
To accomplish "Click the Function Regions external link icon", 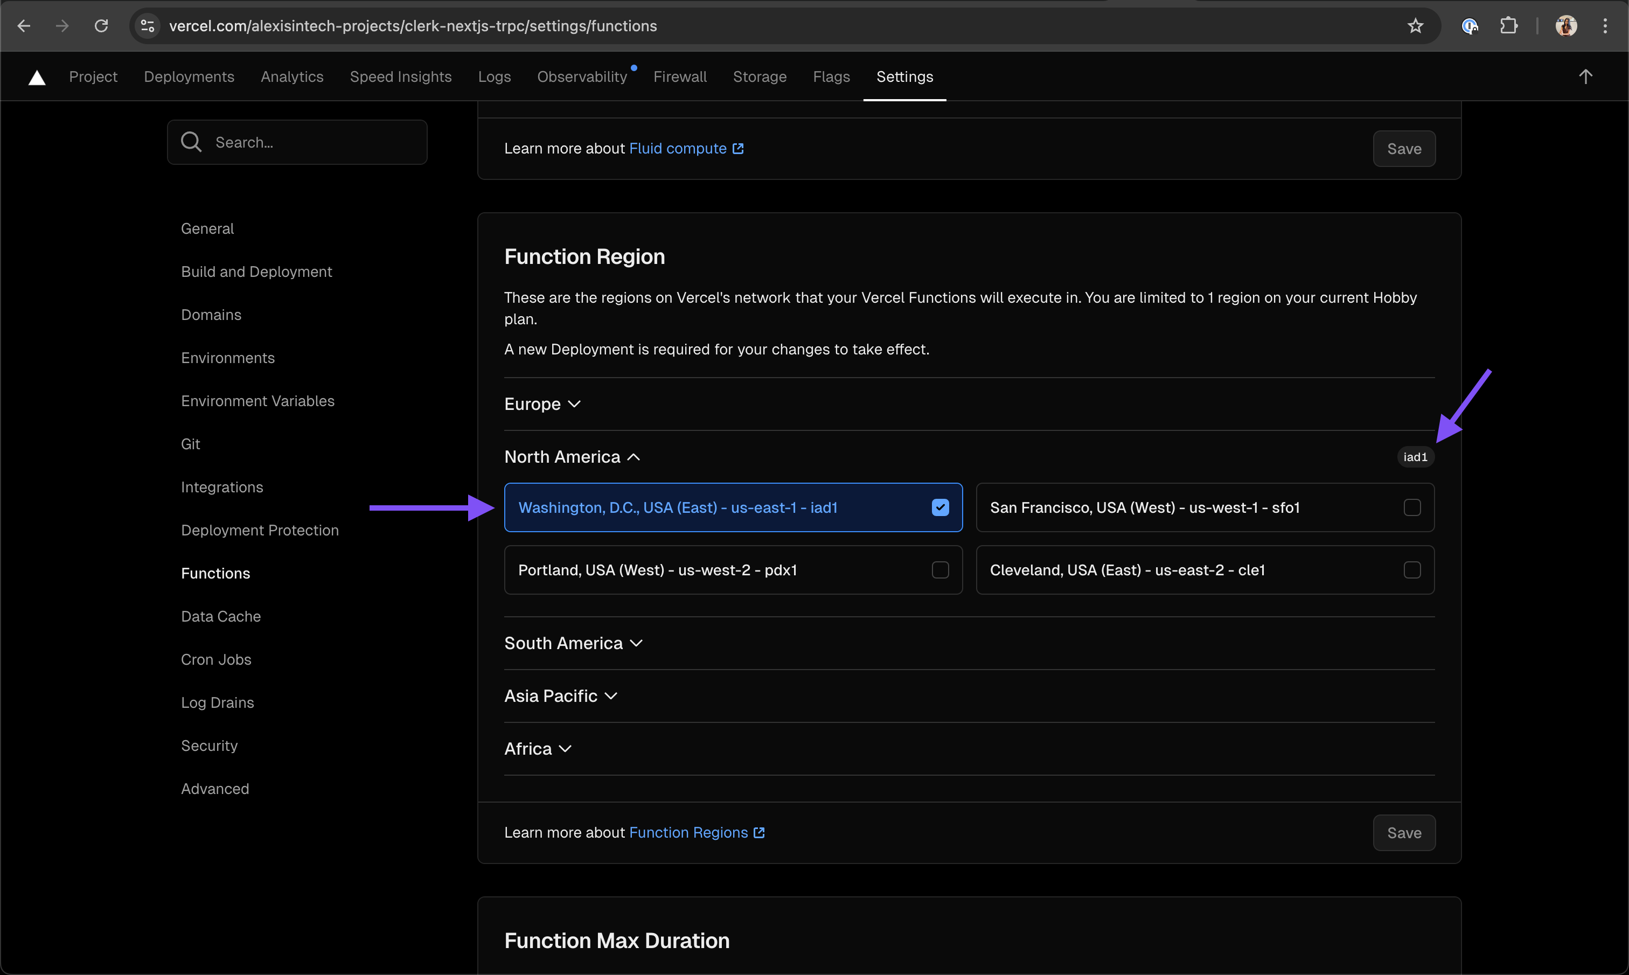I will [x=758, y=832].
